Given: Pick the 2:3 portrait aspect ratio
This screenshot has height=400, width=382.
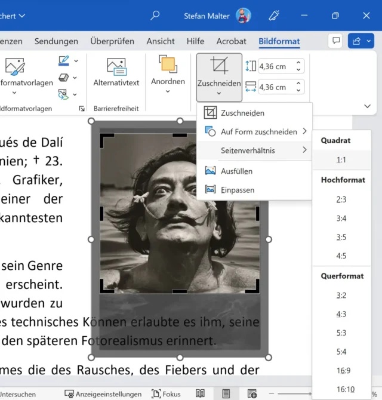Looking at the screenshot, I should click(x=341, y=199).
